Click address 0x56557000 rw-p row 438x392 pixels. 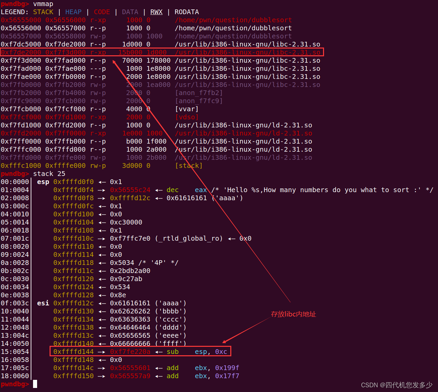(21, 36)
